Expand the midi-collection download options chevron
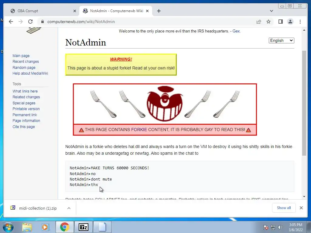The image size is (311, 233). [69, 208]
